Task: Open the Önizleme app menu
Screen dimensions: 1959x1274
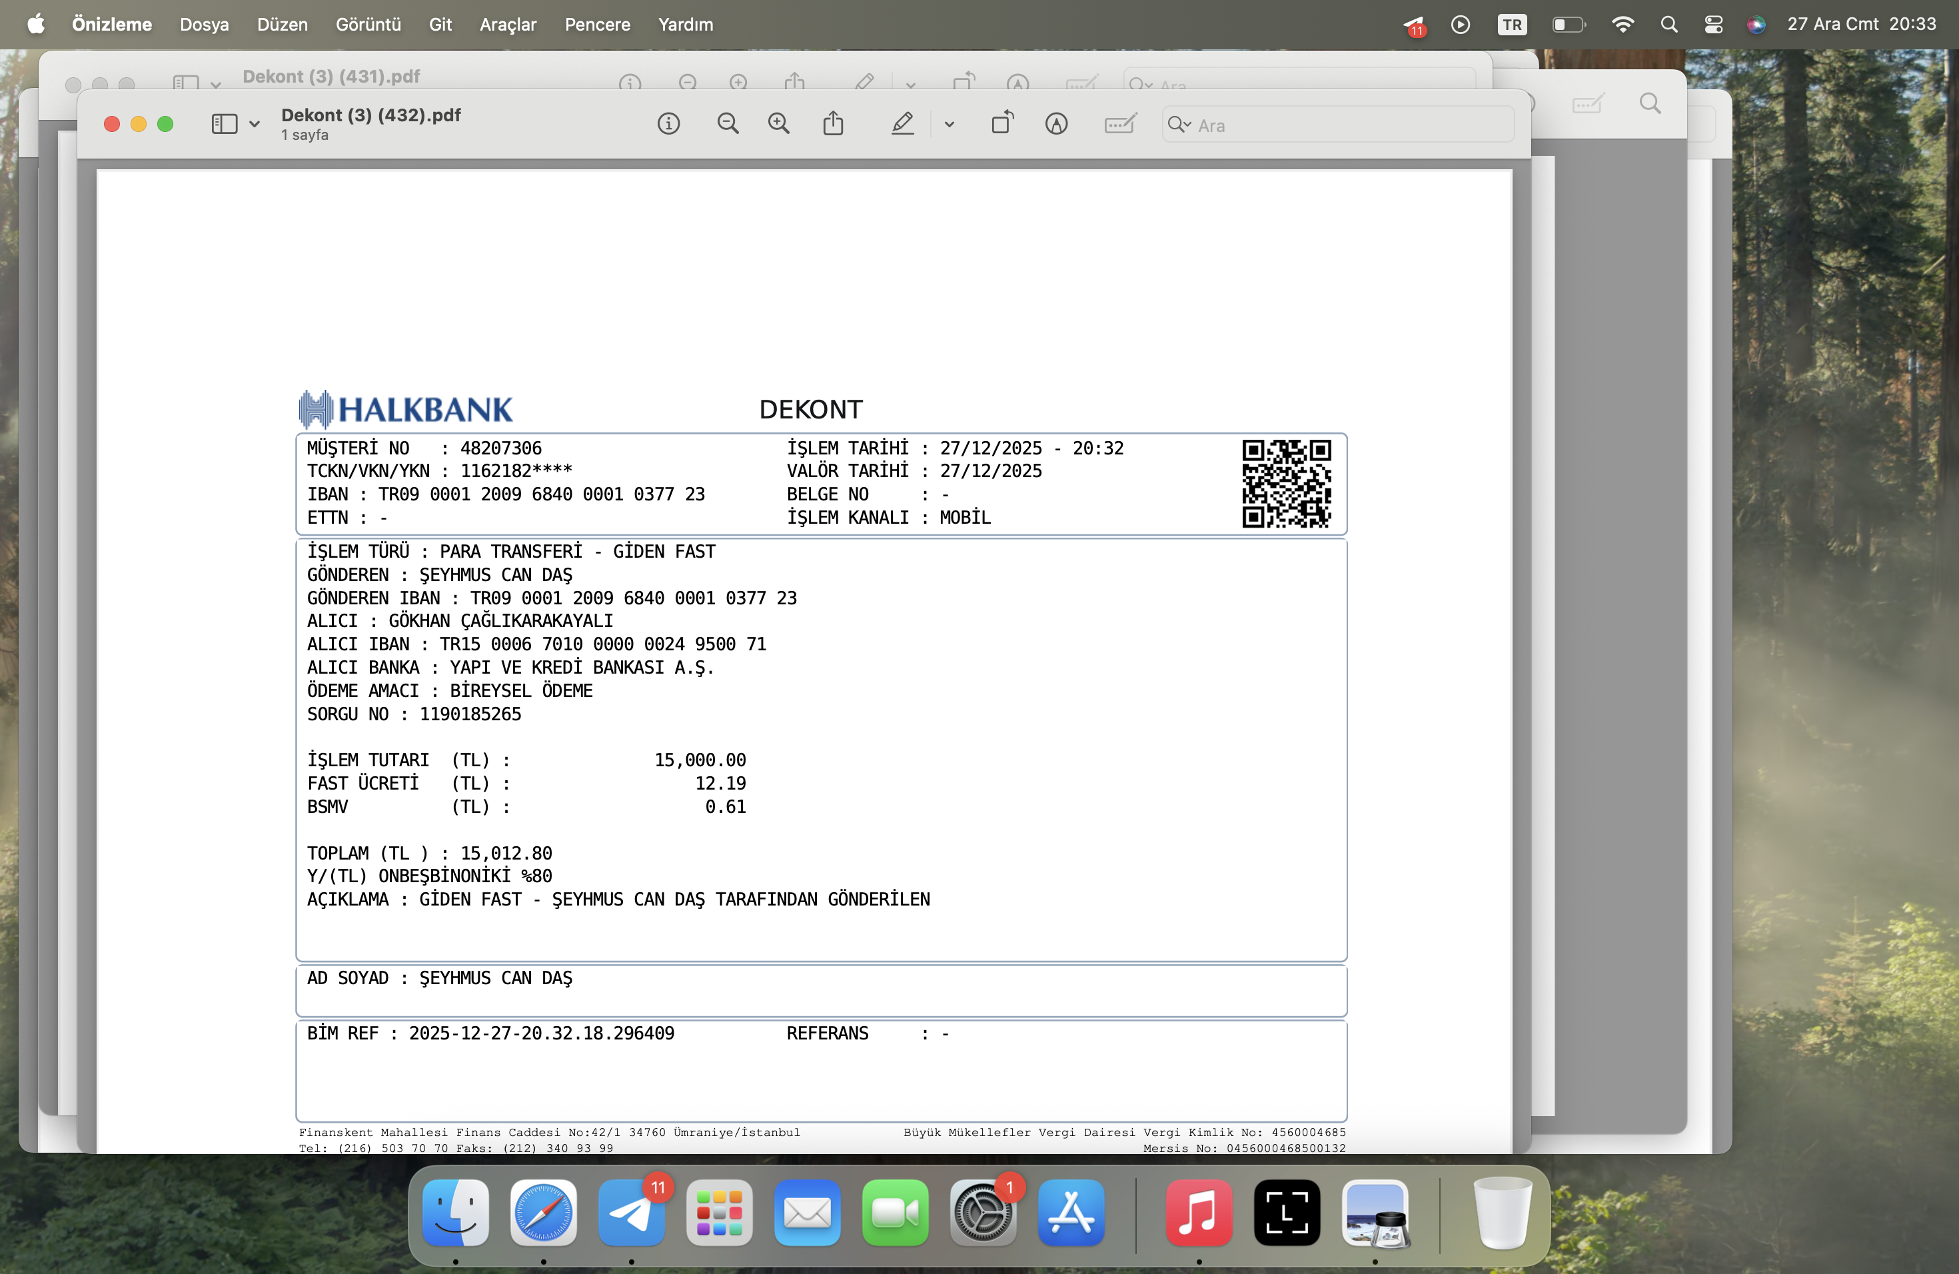Action: 112,25
